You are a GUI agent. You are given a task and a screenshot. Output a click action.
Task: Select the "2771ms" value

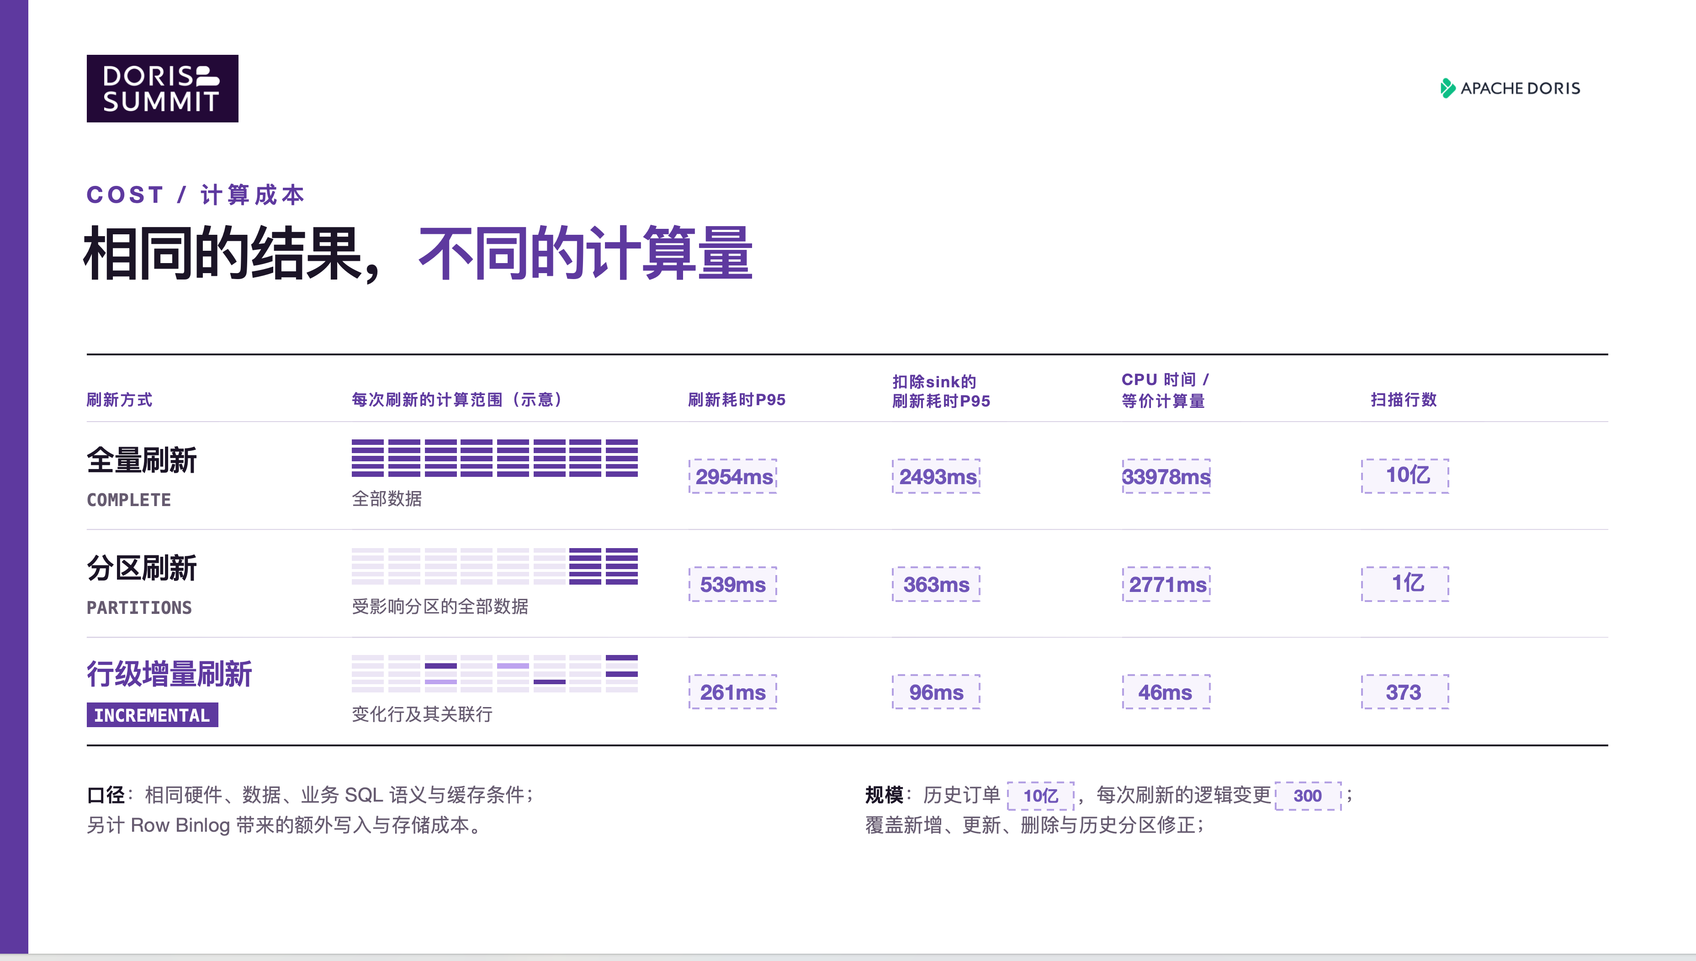pyautogui.click(x=1166, y=584)
